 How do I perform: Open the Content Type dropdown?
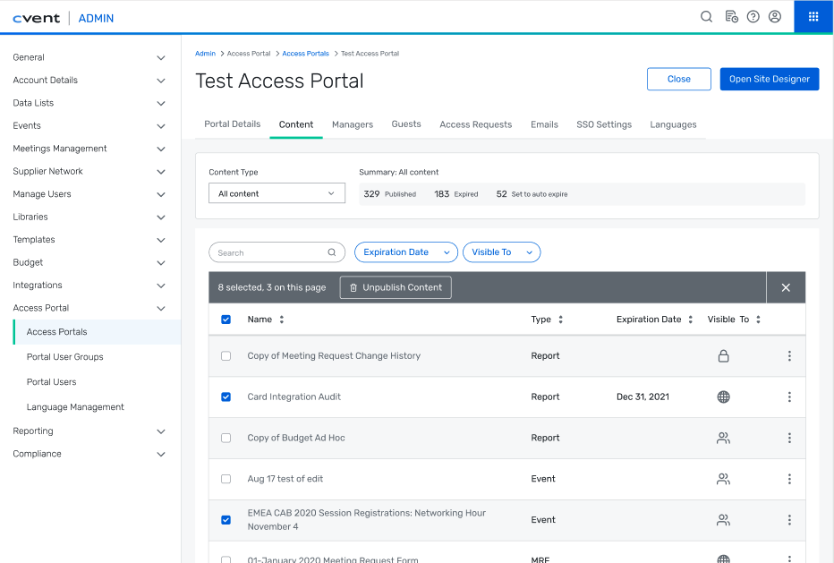[277, 193]
